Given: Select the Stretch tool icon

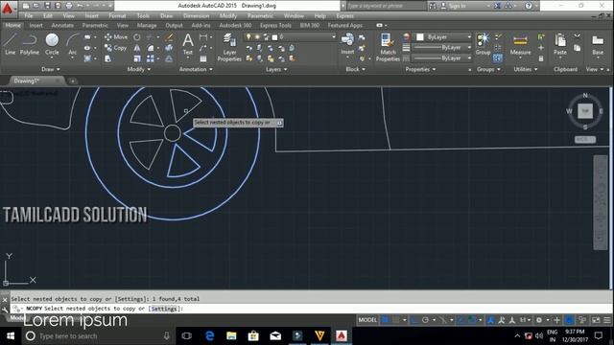Looking at the screenshot, I should pyautogui.click(x=107, y=58).
